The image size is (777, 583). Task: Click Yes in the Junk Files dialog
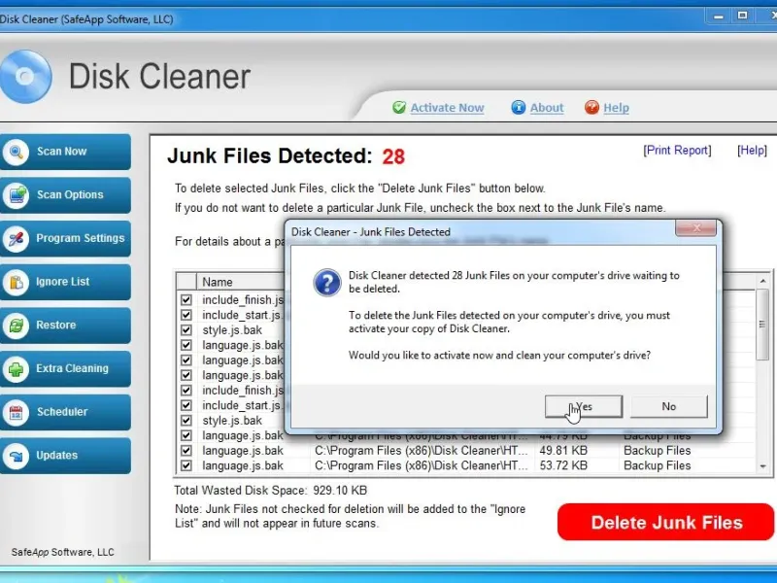pyautogui.click(x=584, y=406)
